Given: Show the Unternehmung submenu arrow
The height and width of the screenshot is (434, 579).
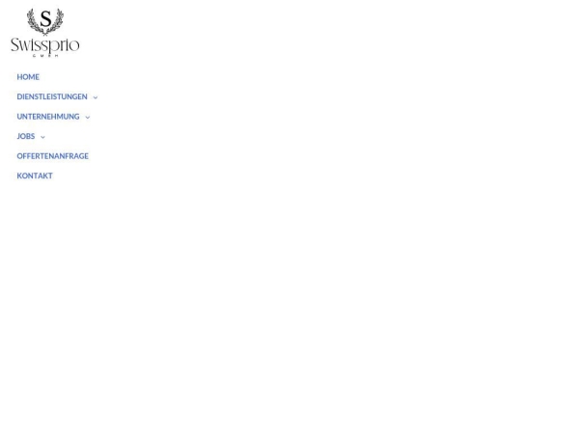Looking at the screenshot, I should pos(88,118).
